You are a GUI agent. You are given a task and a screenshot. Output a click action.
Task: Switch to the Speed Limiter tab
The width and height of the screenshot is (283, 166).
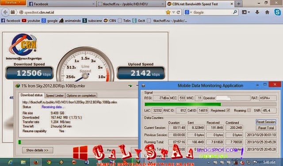(54, 95)
